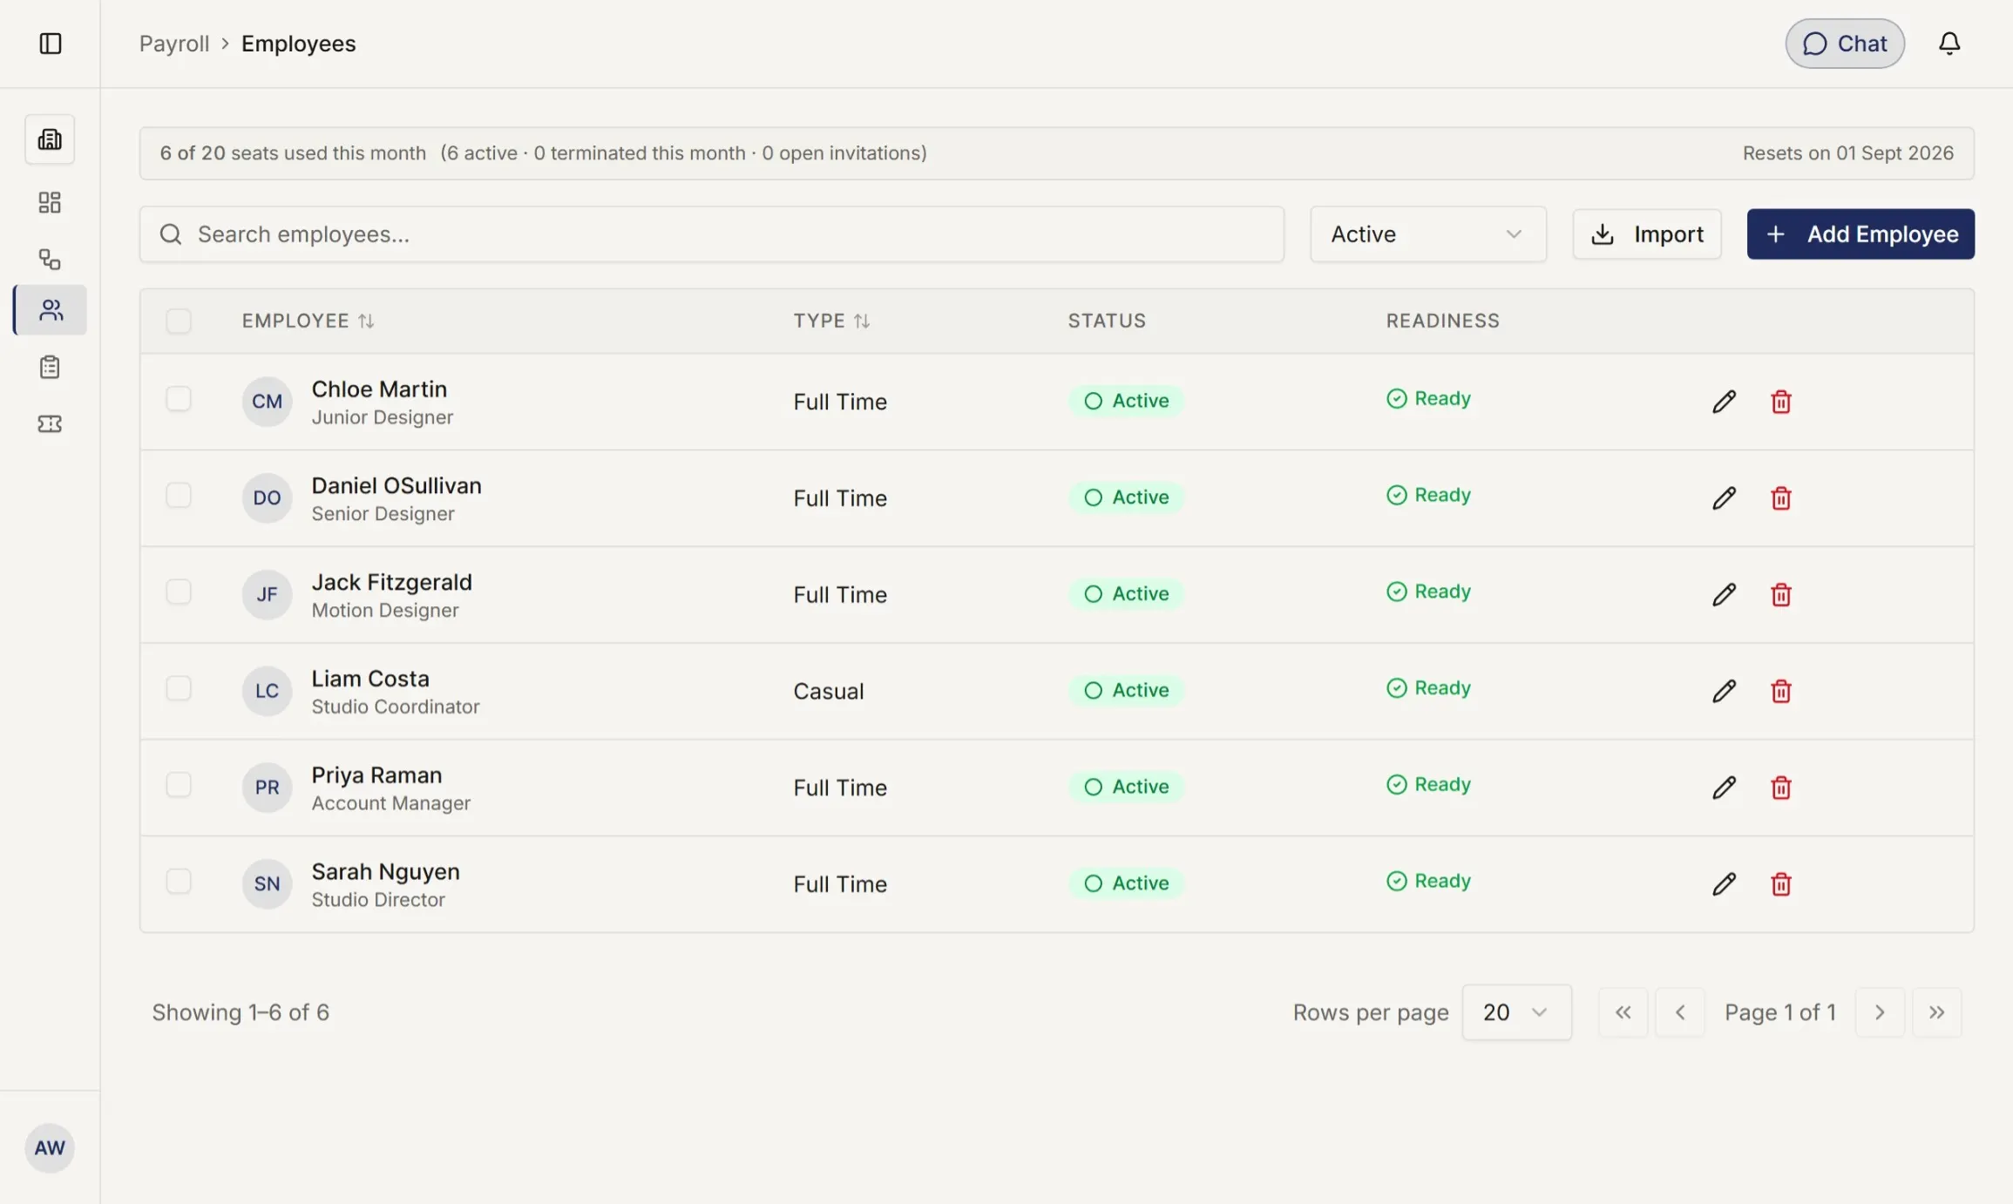Edit Chloe Martin with pencil icon
Viewport: 2013px width, 1204px height.
click(x=1724, y=402)
